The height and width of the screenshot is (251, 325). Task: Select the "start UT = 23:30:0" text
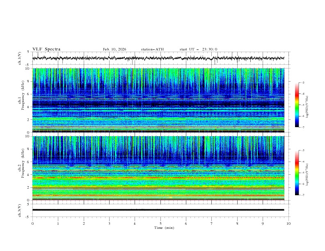pyautogui.click(x=198, y=49)
